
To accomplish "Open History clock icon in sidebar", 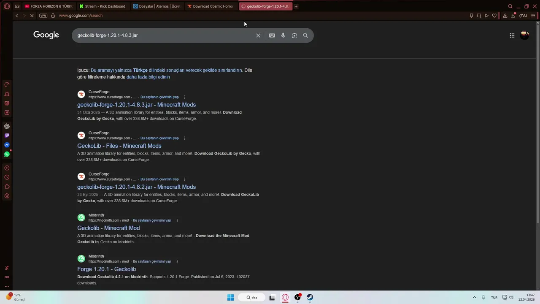I will click(7, 177).
